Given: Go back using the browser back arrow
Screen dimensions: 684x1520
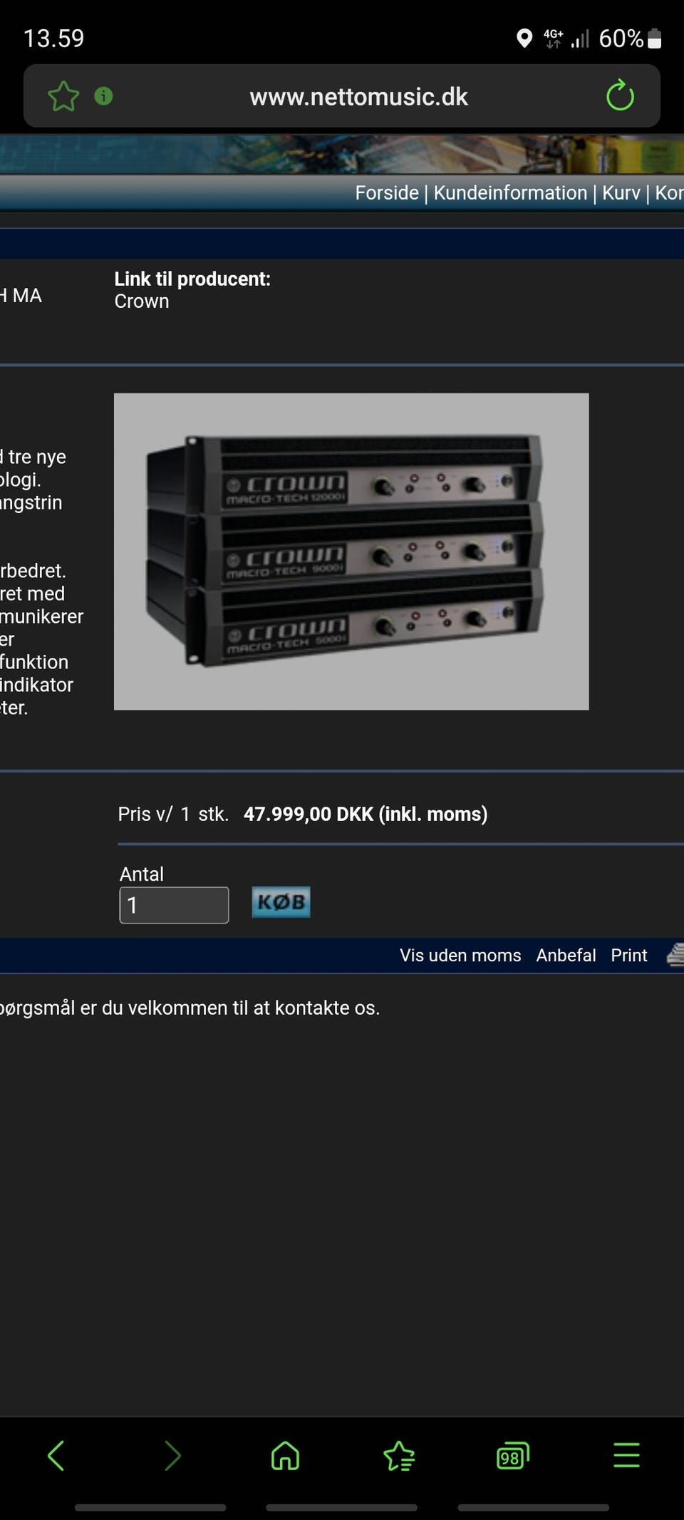Looking at the screenshot, I should 56,1455.
